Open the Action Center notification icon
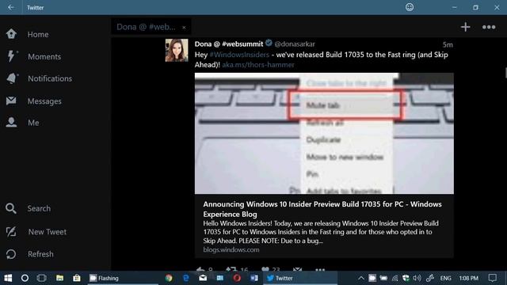This screenshot has height=285, width=507. (493, 278)
